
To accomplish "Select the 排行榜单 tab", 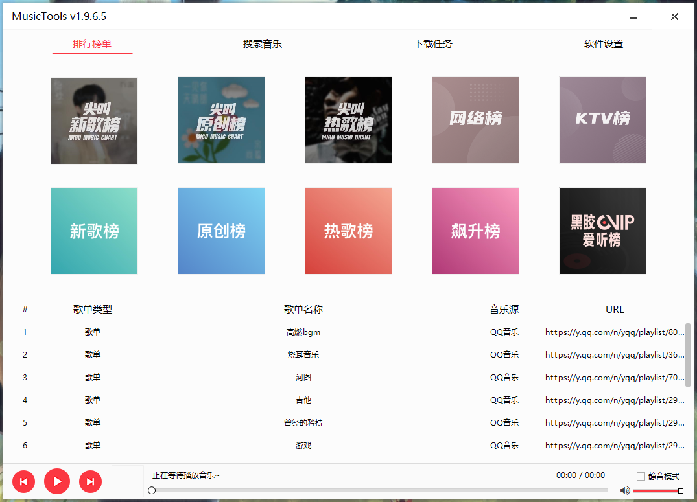I will [92, 43].
